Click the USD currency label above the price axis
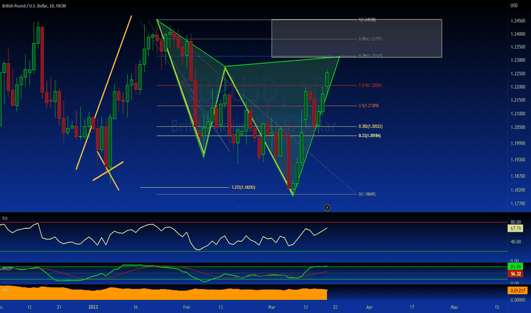This screenshot has width=531, height=313. click(x=514, y=6)
